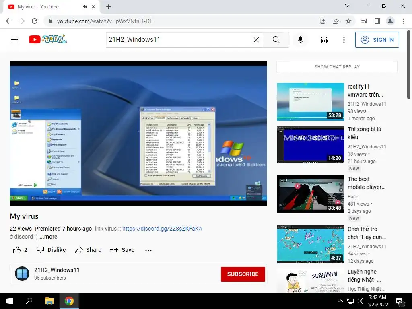The height and width of the screenshot is (309, 412).
Task: Open the 21H2_Windows11 channel name link
Action: [x=57, y=270]
